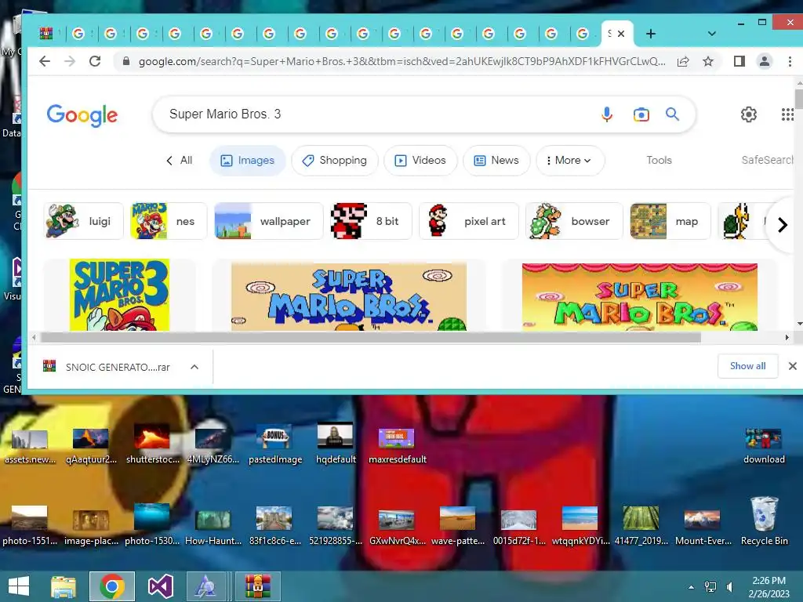Open a new Chrome tab

point(650,34)
